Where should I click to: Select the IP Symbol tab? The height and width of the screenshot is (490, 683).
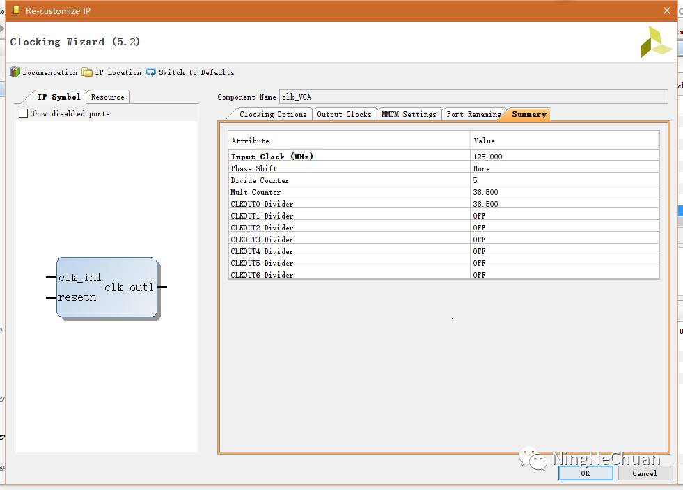click(58, 97)
